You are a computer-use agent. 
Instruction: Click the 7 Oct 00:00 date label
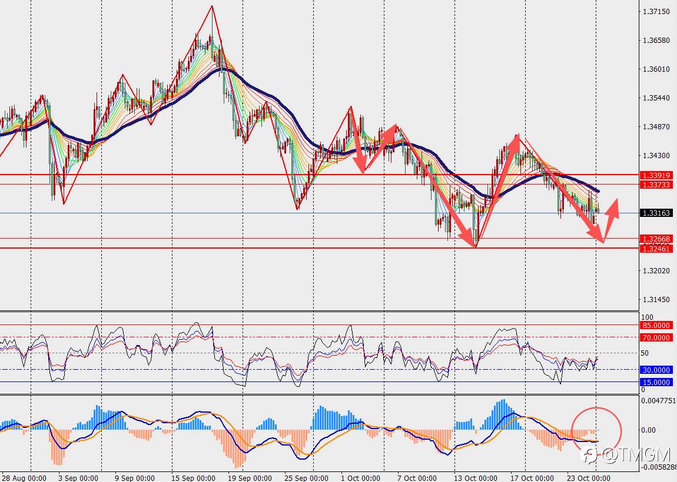click(417, 478)
